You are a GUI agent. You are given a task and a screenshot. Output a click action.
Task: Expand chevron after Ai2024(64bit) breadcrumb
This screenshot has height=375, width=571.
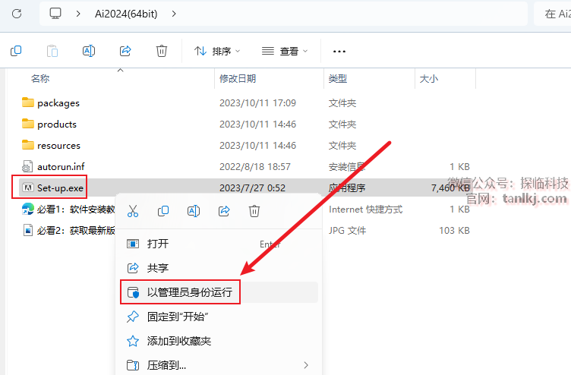174,14
